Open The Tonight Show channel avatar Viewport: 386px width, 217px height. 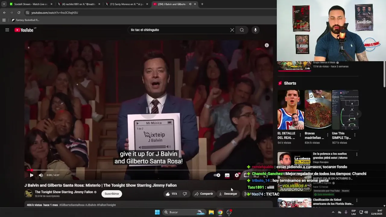pyautogui.click(x=29, y=194)
